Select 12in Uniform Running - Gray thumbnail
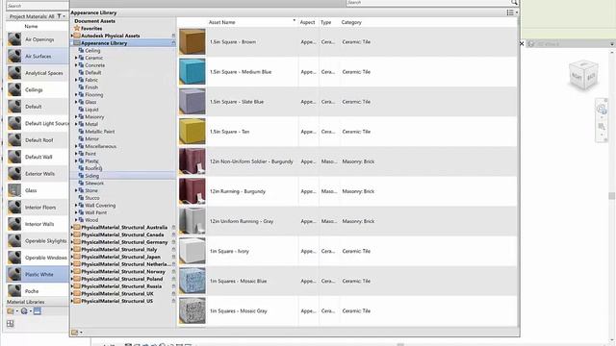The height and width of the screenshot is (346, 616). pos(192,221)
